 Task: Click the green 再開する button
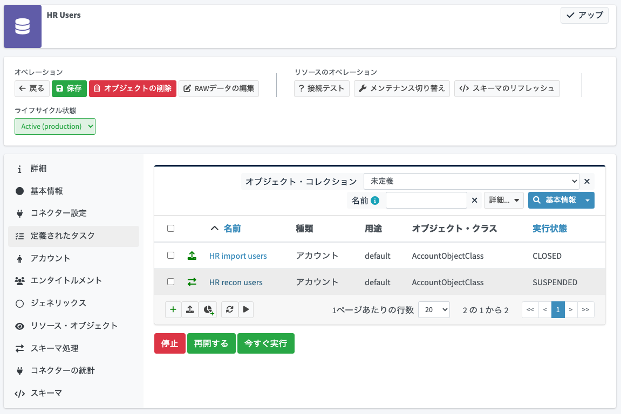(211, 343)
